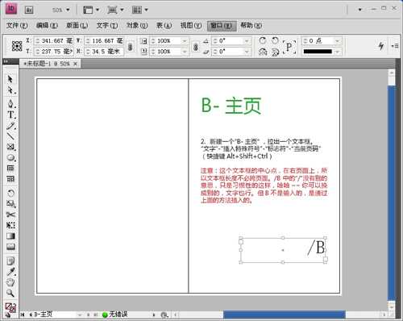Select the Eyedropper tool
The image size is (403, 321).
(x=10, y=272)
